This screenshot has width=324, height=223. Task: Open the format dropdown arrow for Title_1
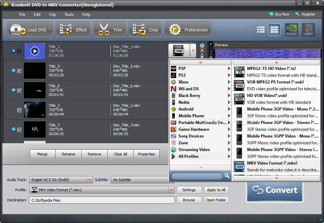point(193,50)
